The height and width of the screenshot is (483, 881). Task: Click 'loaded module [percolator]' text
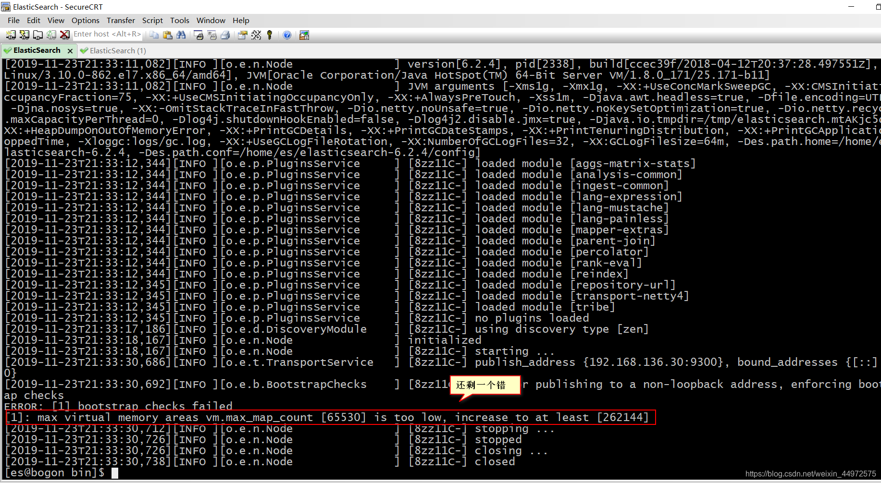[x=561, y=252]
